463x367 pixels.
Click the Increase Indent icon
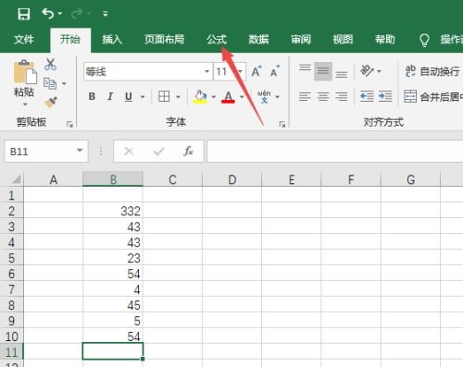[x=385, y=96]
